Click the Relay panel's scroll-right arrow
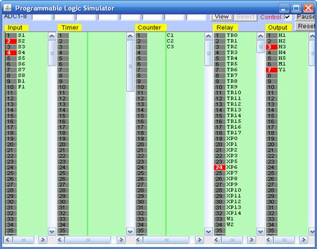The width and height of the screenshot is (317, 249). [x=251, y=240]
